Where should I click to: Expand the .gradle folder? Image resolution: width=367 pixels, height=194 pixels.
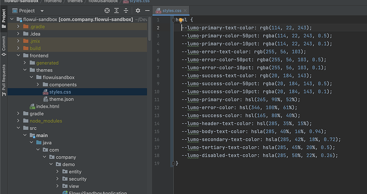pos(18,27)
